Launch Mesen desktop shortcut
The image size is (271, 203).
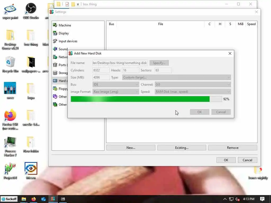[x=31, y=171]
